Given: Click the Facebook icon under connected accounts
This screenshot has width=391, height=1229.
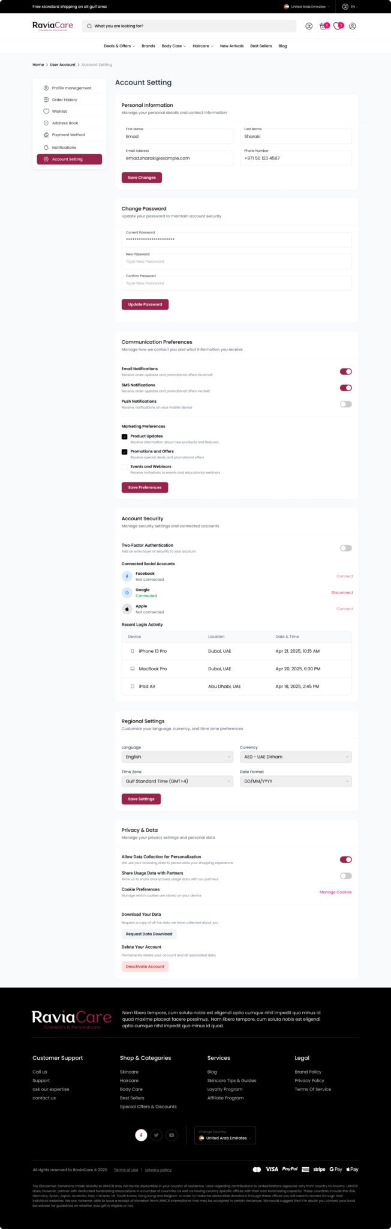Looking at the screenshot, I should [x=127, y=575].
